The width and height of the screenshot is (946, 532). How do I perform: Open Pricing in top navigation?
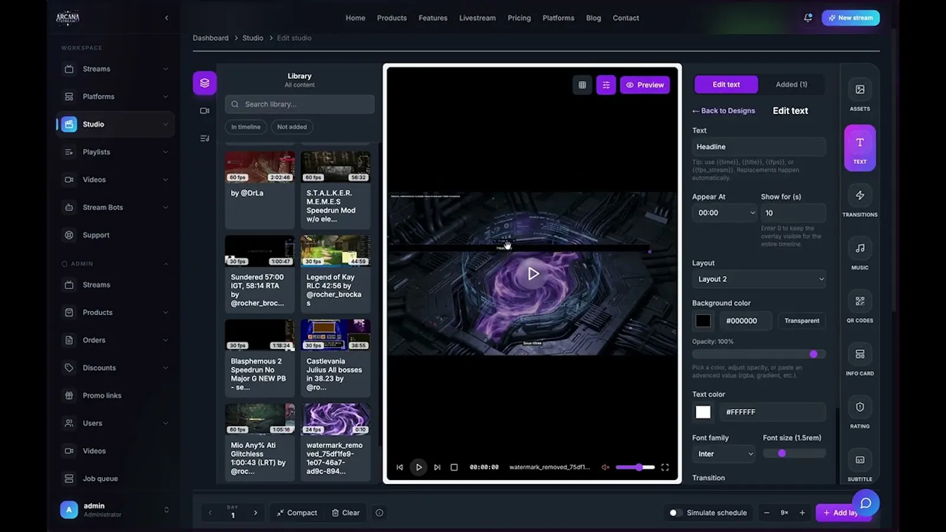[519, 18]
